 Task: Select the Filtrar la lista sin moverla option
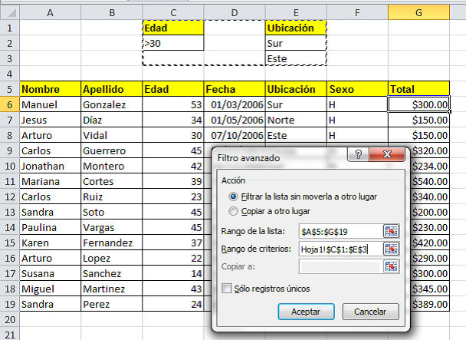232,196
